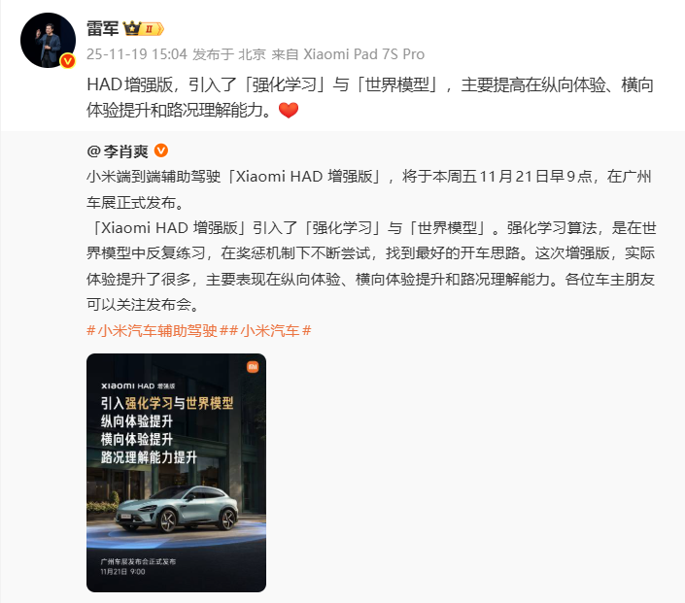Open the 雷军 username link

[x=103, y=29]
